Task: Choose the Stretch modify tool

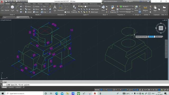Action: (x=28, y=12)
